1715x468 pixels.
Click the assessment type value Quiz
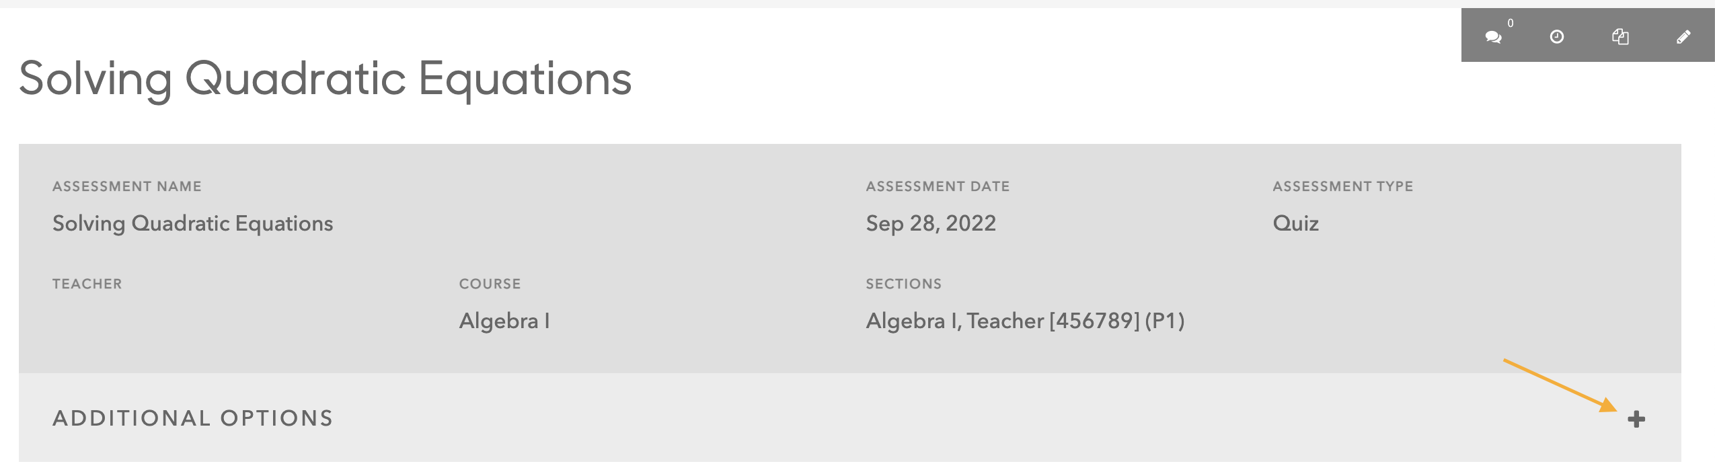(x=1295, y=223)
